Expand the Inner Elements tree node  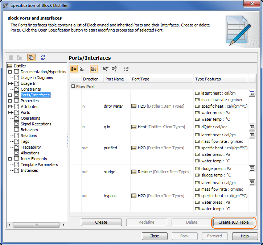10,159
